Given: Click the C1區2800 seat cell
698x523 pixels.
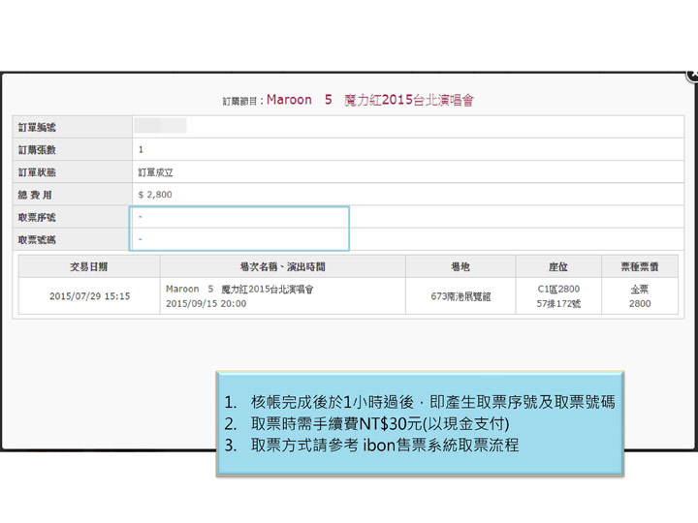Looking at the screenshot, I should [x=558, y=290].
